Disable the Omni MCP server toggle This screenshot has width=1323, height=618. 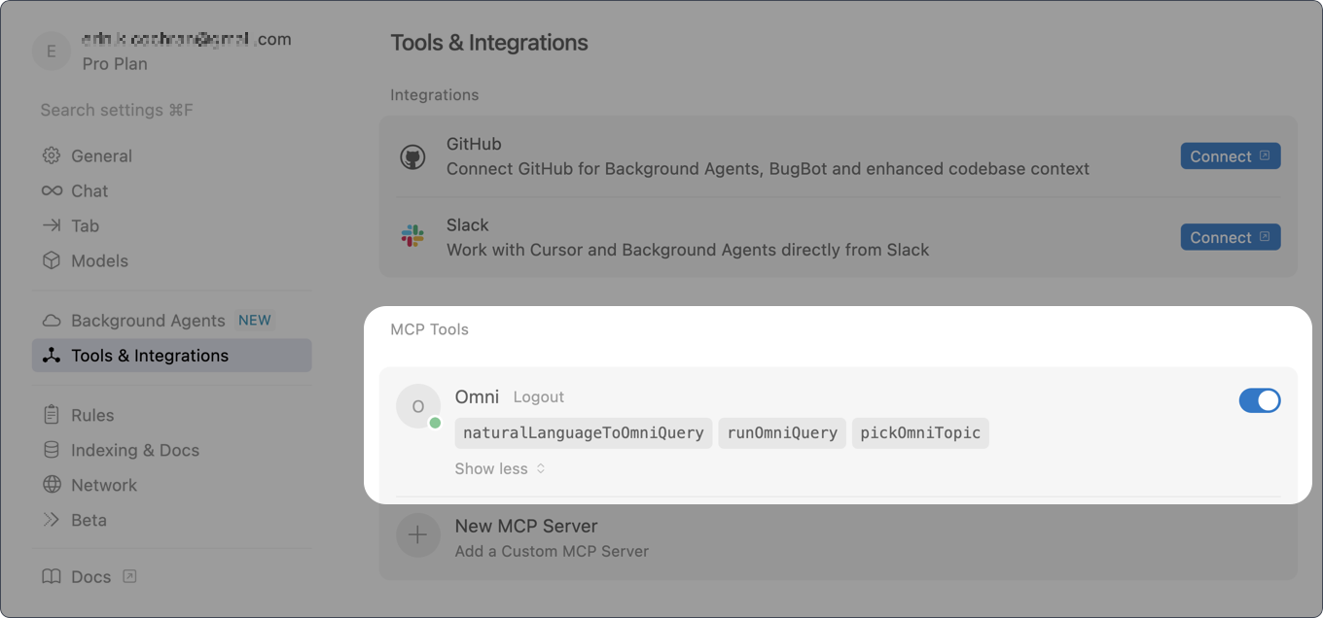tap(1260, 400)
